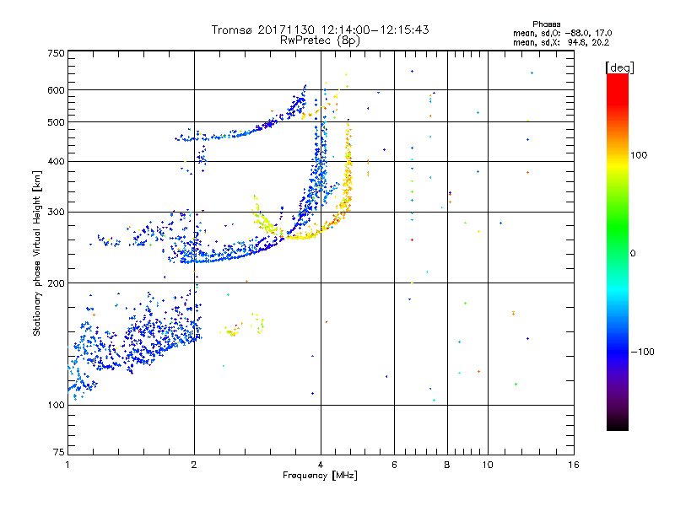Select the x-axis label '1'
The image size is (675, 506).
67,465
